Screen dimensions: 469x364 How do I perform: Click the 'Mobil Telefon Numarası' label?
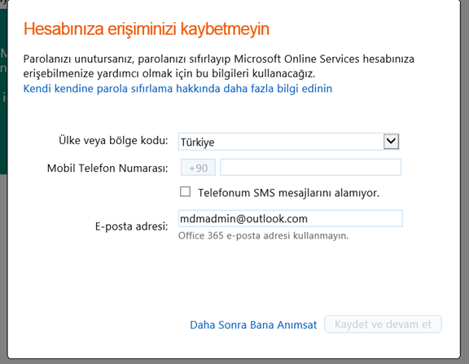107,168
